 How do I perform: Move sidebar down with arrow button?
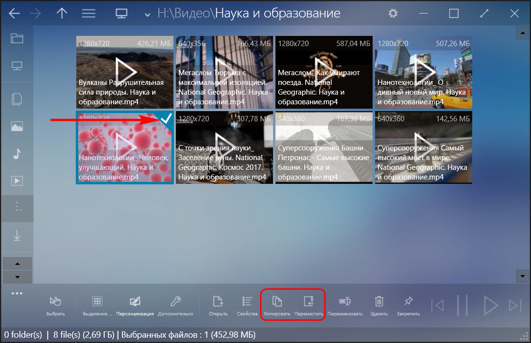point(17,277)
